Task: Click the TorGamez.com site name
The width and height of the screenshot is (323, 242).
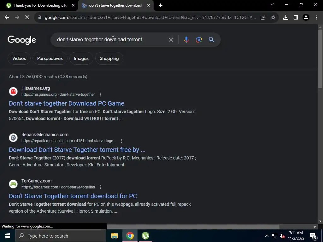Action: 37,181
